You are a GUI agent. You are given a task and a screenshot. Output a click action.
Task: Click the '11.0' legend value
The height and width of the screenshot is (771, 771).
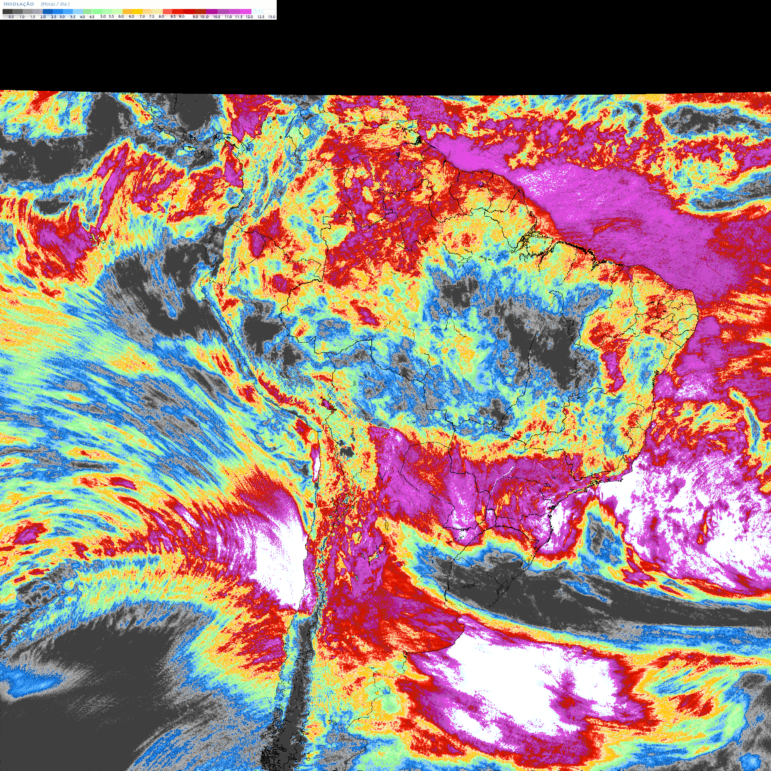[x=228, y=17]
